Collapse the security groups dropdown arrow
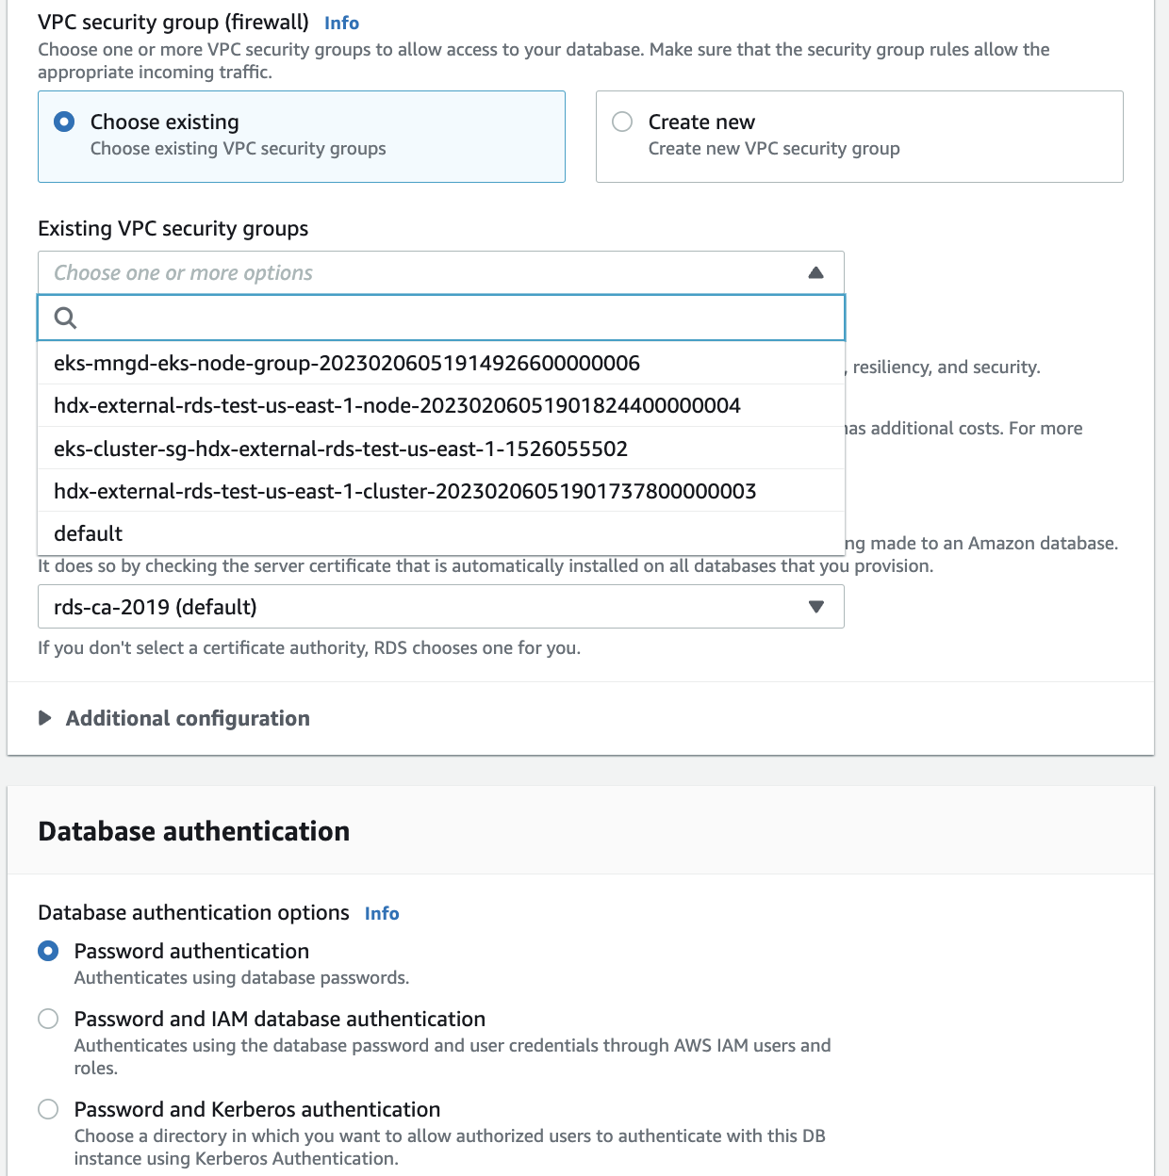Viewport: 1169px width, 1176px height. [816, 273]
